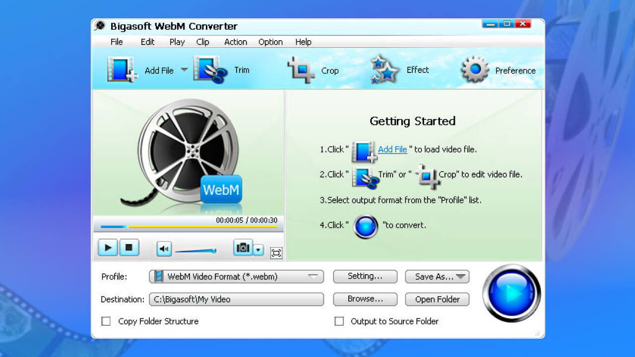Open the Action menu
Viewport: 635px width, 357px height.
click(236, 42)
